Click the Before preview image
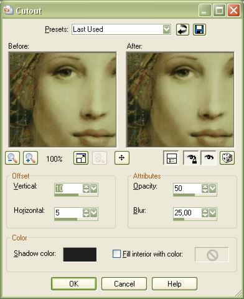 [x=62, y=99]
